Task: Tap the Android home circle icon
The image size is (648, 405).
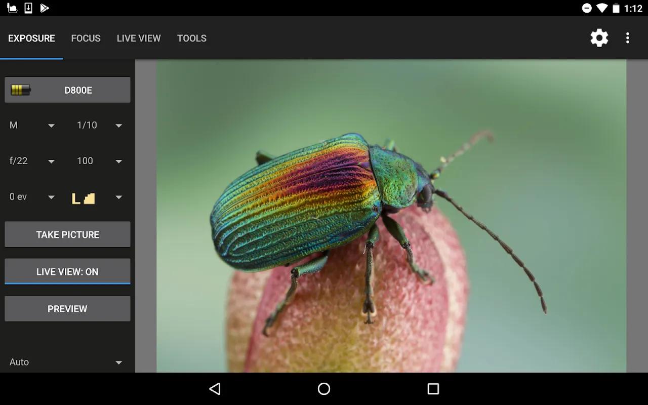Action: pos(324,389)
